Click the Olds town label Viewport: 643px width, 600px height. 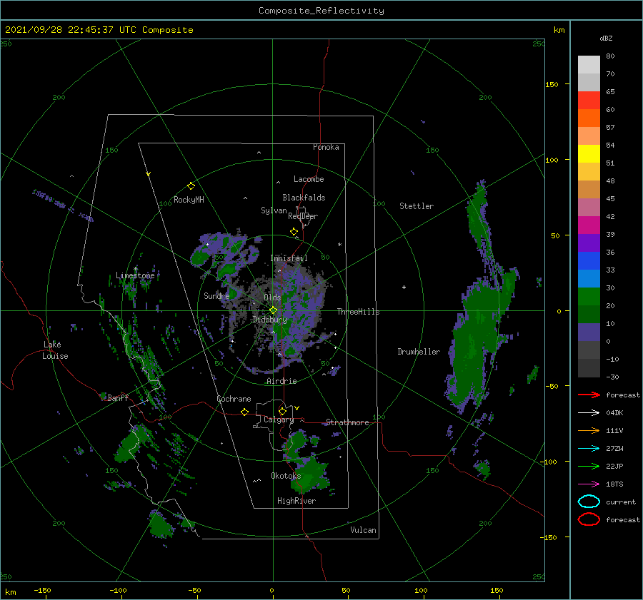(272, 298)
